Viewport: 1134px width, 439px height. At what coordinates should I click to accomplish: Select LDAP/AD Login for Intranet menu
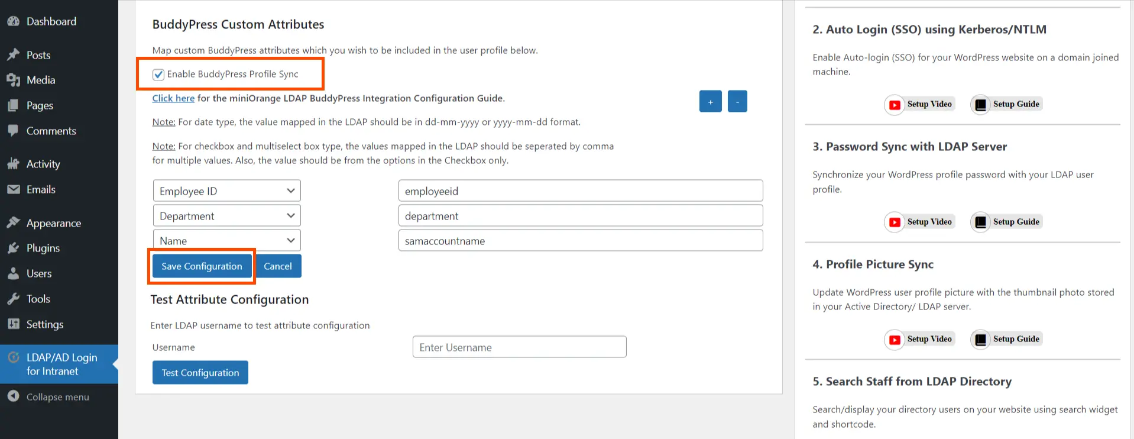[x=59, y=364]
